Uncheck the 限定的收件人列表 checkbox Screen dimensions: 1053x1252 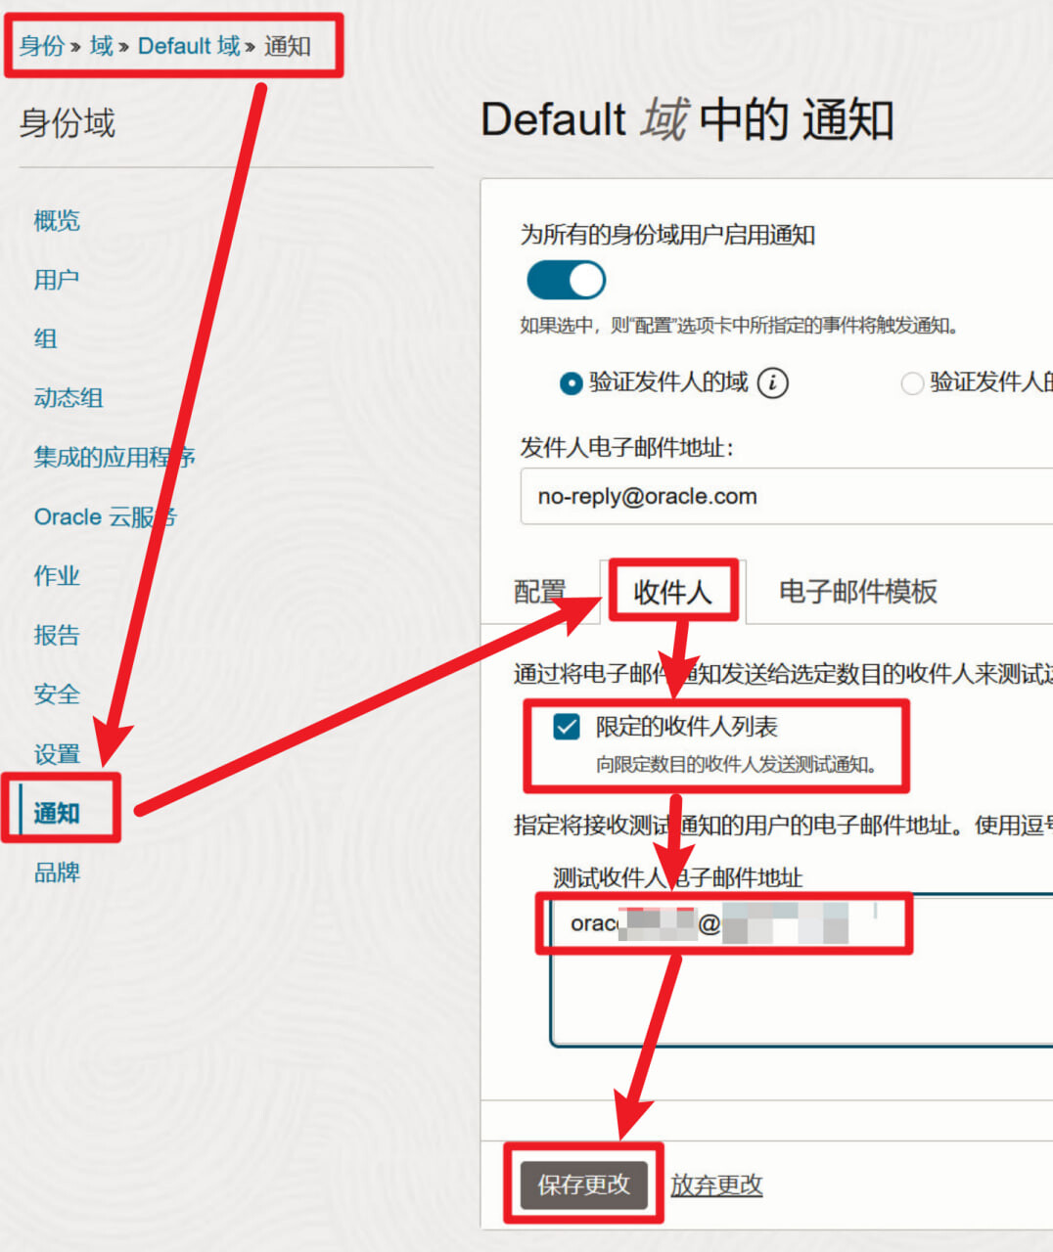[x=567, y=727]
